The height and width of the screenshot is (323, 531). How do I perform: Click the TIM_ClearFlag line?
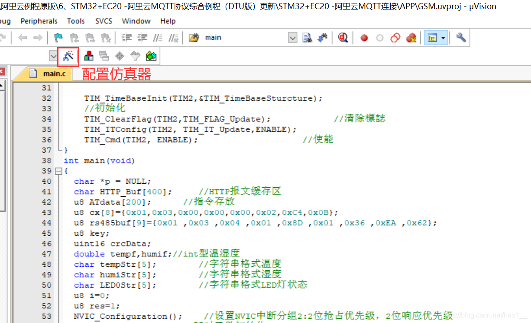click(178, 119)
